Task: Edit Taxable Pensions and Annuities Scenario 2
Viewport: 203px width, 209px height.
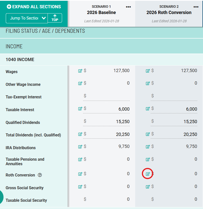Action: click(x=148, y=159)
